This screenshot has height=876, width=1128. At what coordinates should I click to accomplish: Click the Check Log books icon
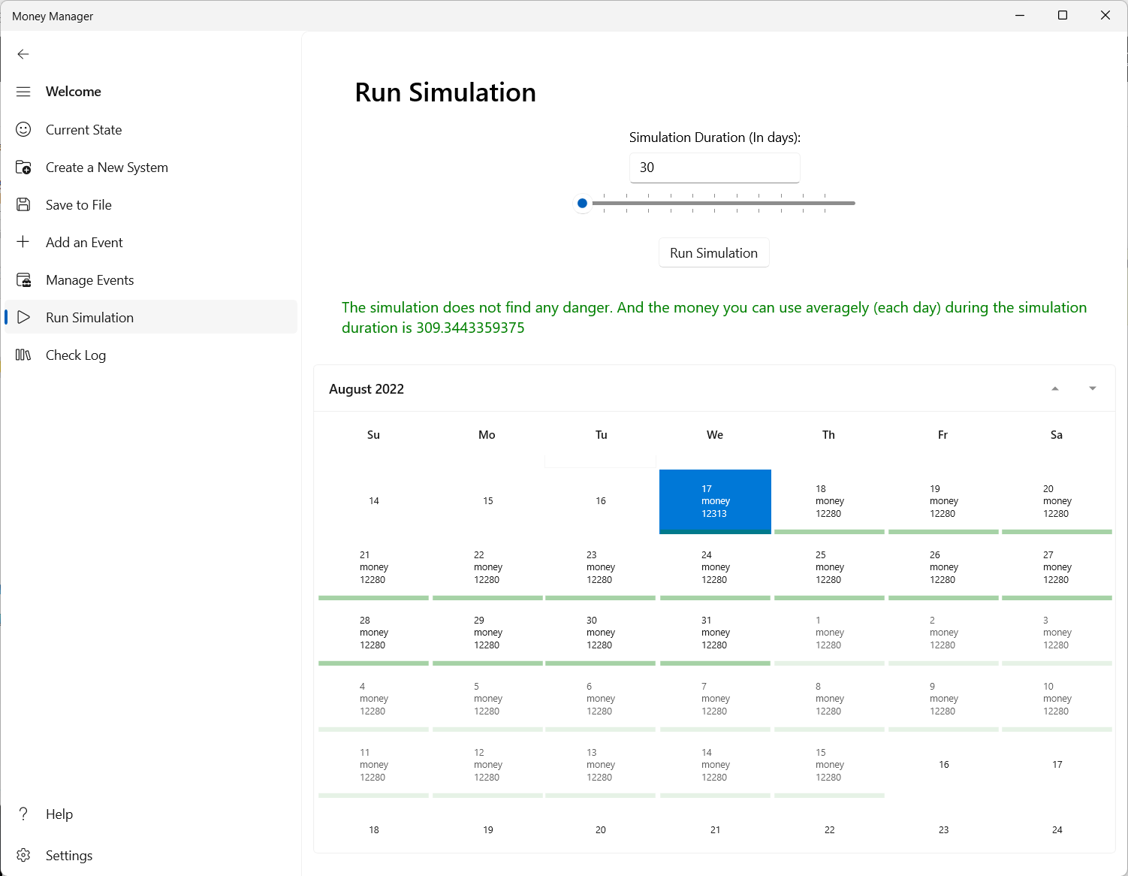pos(23,355)
